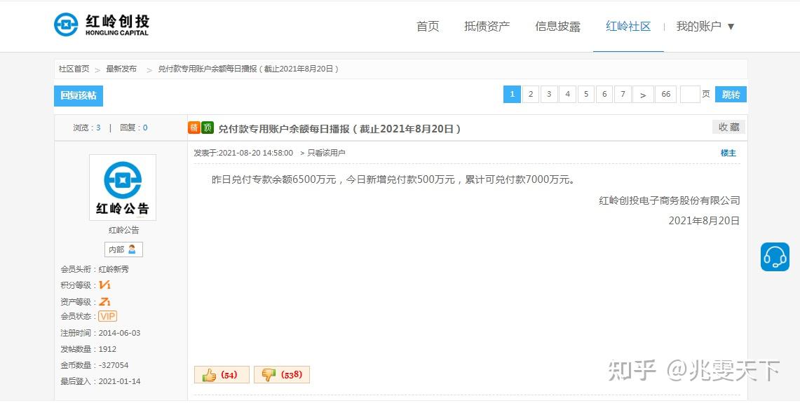Open 红岭社区 navigation tab

point(628,27)
